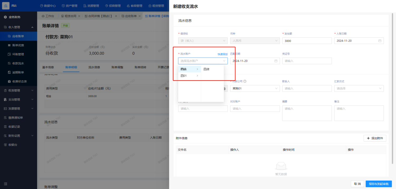
Task: Click the 添加附件 button
Action: (x=375, y=138)
